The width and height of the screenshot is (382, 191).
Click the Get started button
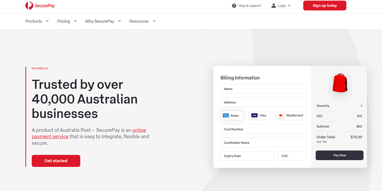click(x=56, y=161)
